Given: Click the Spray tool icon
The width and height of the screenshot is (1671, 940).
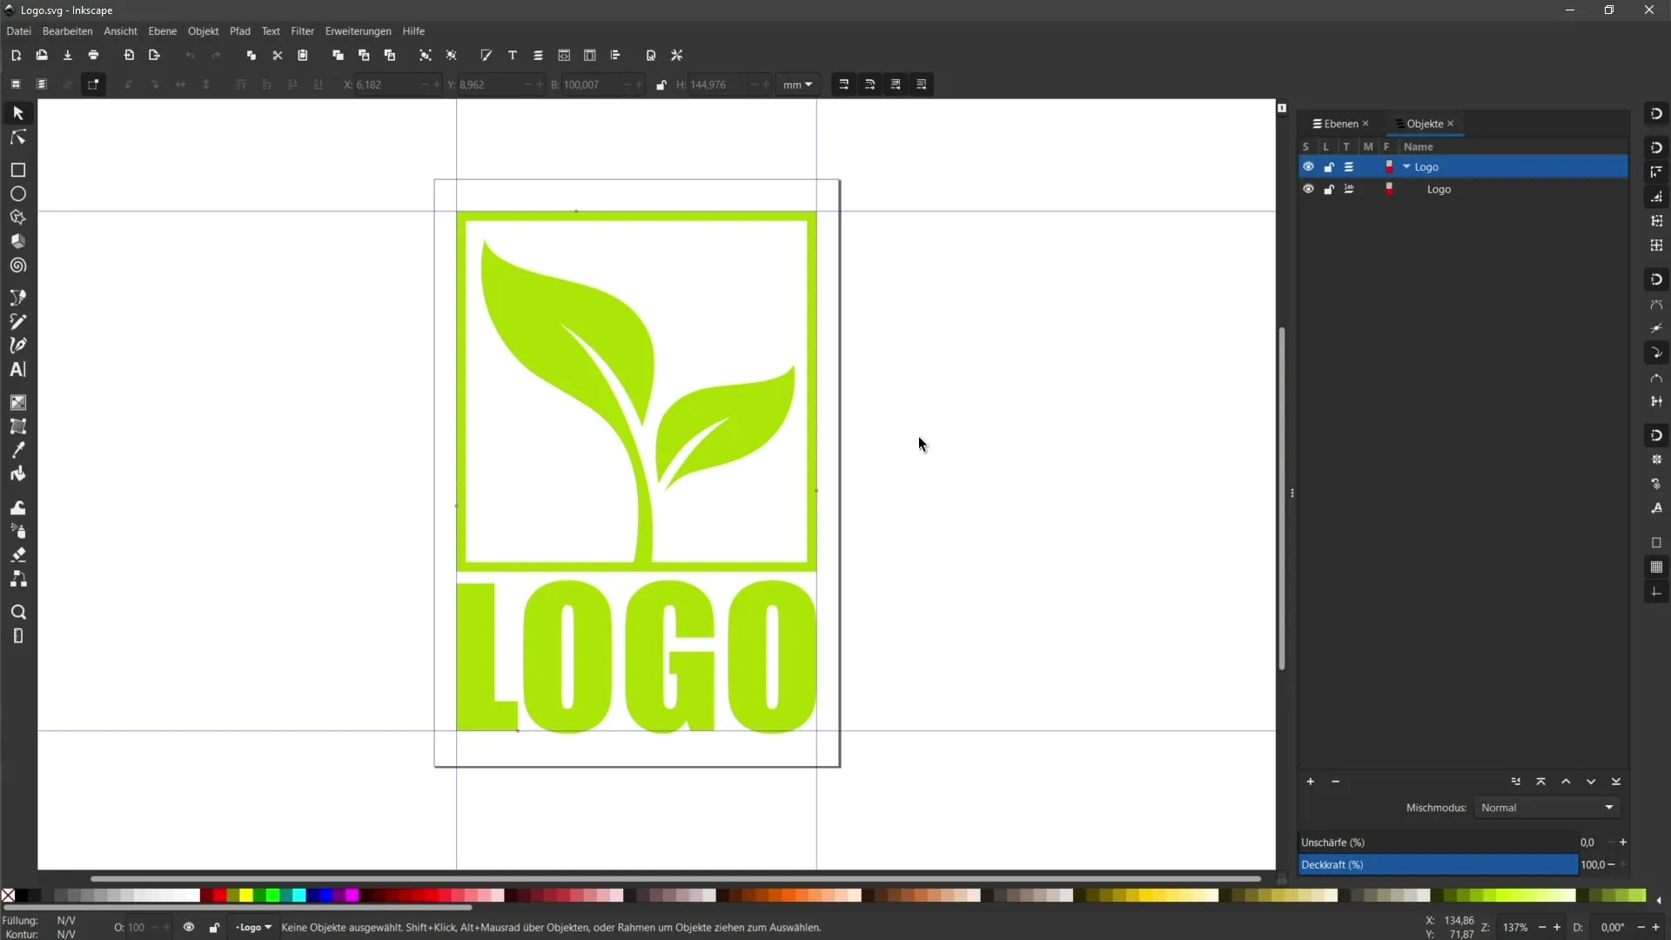Looking at the screenshot, I should [x=17, y=532].
